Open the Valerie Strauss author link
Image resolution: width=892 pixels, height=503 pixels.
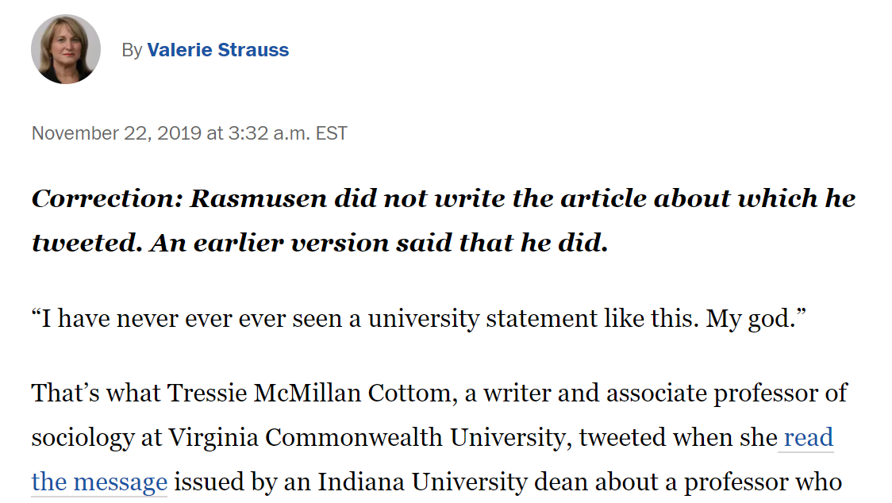pyautogui.click(x=218, y=50)
